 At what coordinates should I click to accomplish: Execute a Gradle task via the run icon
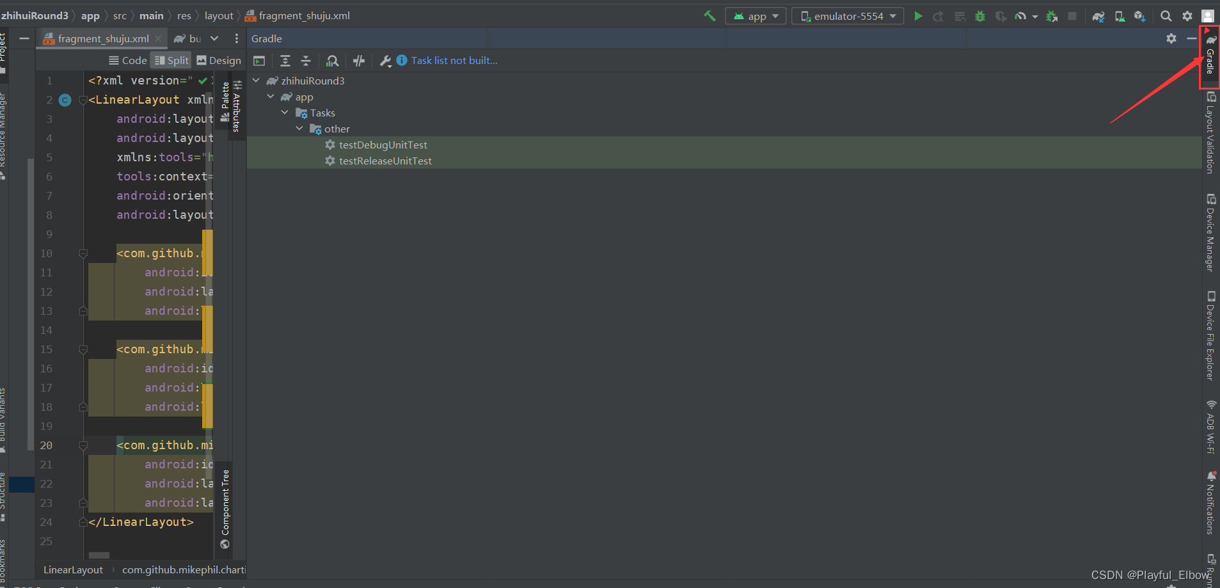click(x=259, y=61)
